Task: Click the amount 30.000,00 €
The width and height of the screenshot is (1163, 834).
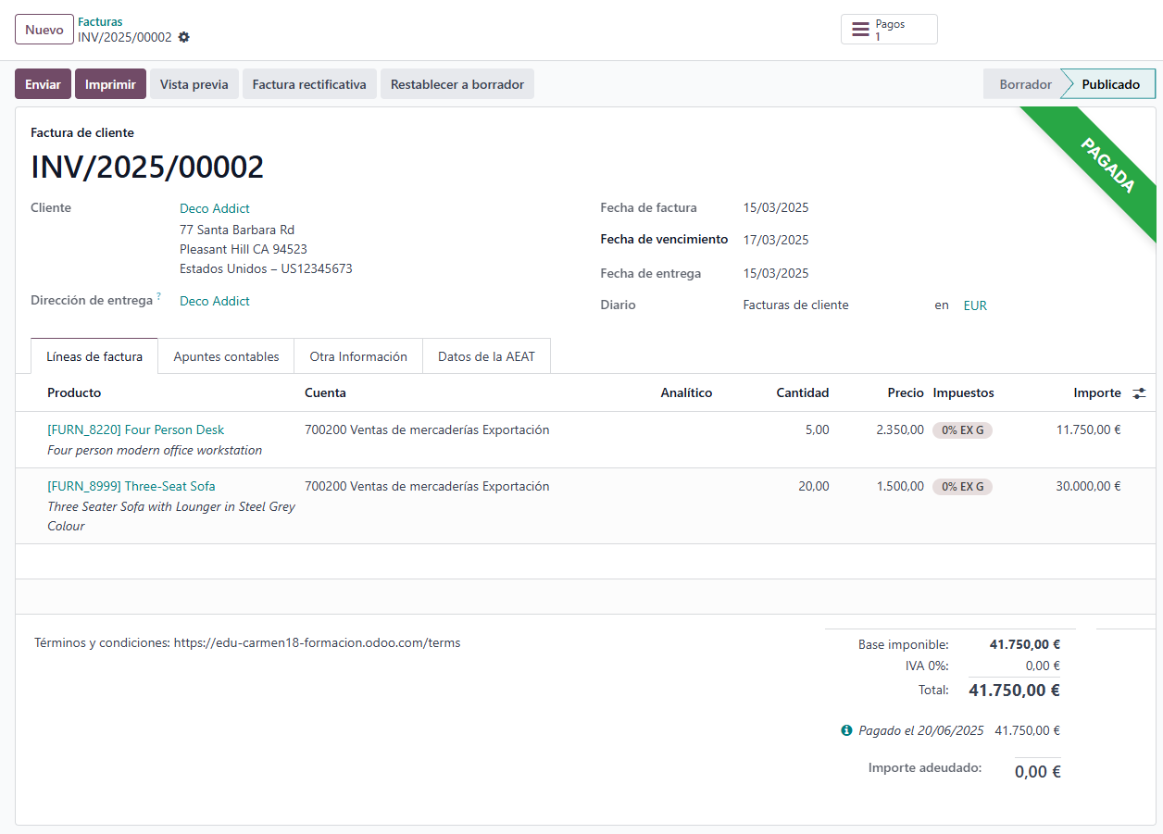Action: (x=1088, y=486)
